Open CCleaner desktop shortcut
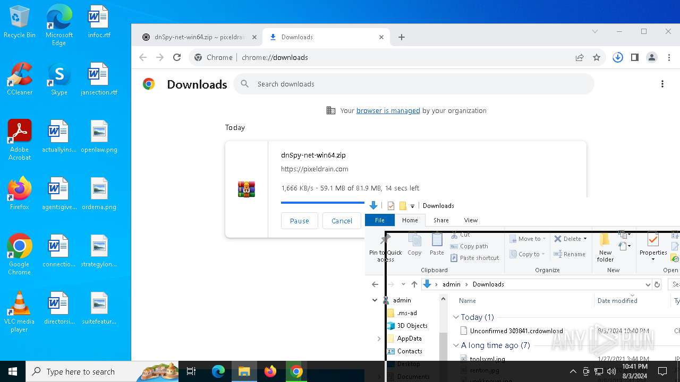680x382 pixels. [x=20, y=80]
